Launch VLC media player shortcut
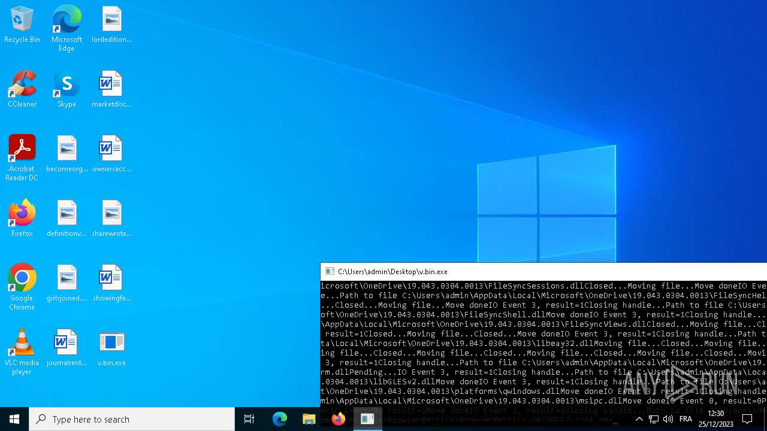This screenshot has width=767, height=431. point(22,352)
